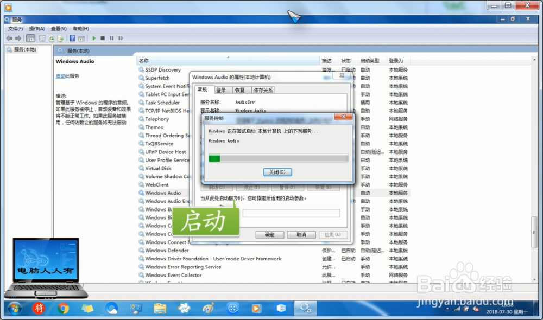Click scroll-up arrow of services list
543x320 pixels.
pyautogui.click(x=534, y=60)
